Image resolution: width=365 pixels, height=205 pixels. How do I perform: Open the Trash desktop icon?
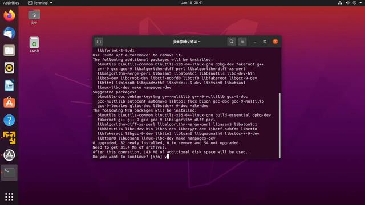coord(34,44)
